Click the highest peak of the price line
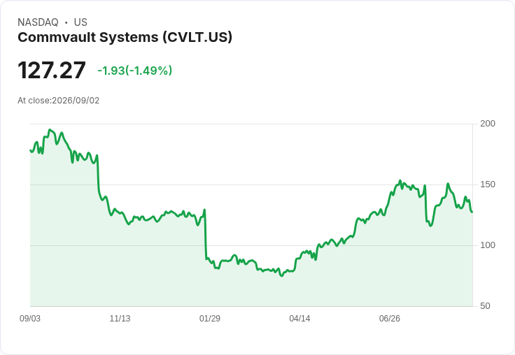The image size is (515, 355). (50, 129)
